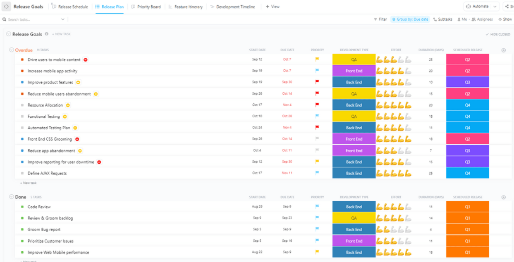This screenshot has height=262, width=514.
Task: Click + New task under Overdue list
Action: click(28, 183)
